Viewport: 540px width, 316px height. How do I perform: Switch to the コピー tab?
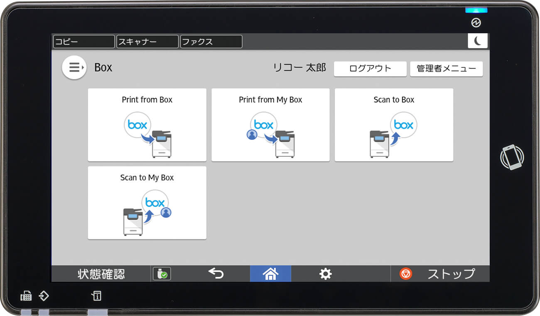coord(83,41)
